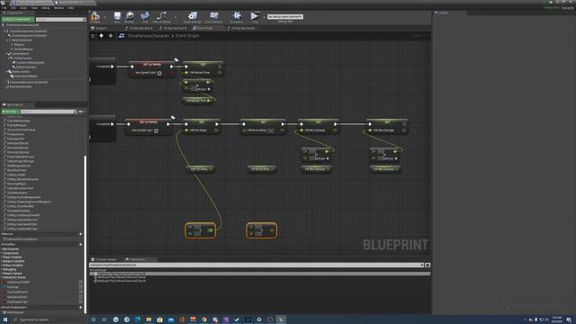Click the Hide Unrelated nodes icon
This screenshot has width=576, height=324.
[x=162, y=16]
